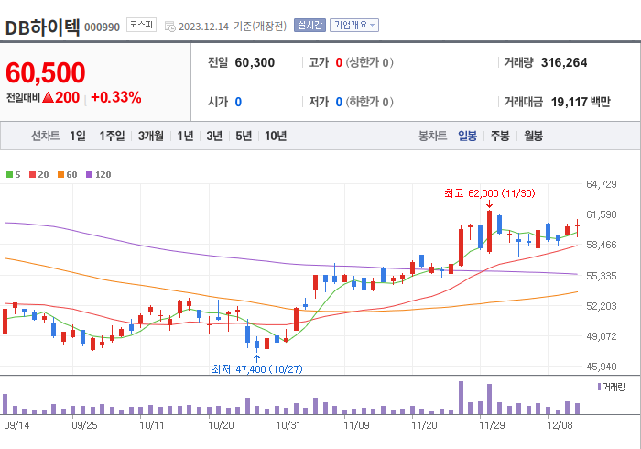Click the 09/14 date axis label

(x=16, y=425)
